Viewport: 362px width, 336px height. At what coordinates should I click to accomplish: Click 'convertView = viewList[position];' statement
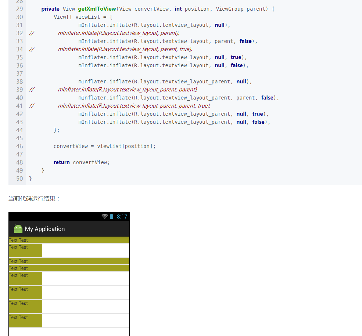click(105, 146)
